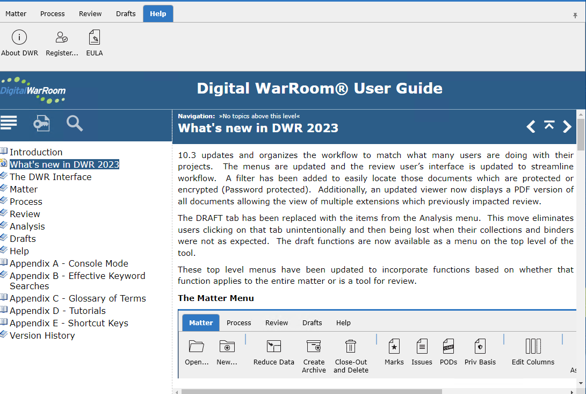This screenshot has height=394, width=586.
Task: Select the Help ribbon tab
Action: tap(158, 14)
